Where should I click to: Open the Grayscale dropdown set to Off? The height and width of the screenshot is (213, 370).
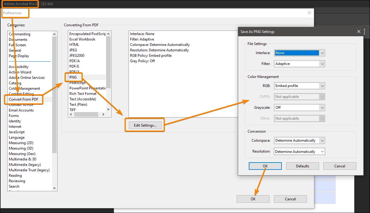pos(299,108)
